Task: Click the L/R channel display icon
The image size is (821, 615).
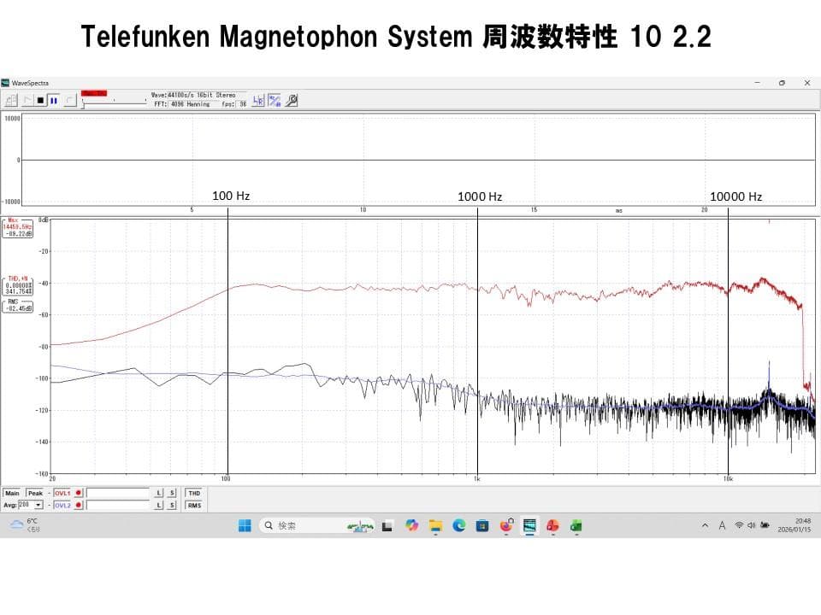Action: point(258,99)
